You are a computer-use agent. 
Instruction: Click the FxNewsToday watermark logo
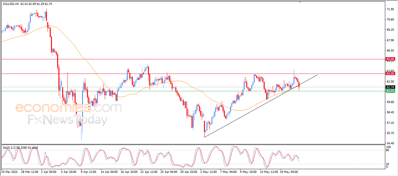pyautogui.click(x=68, y=120)
